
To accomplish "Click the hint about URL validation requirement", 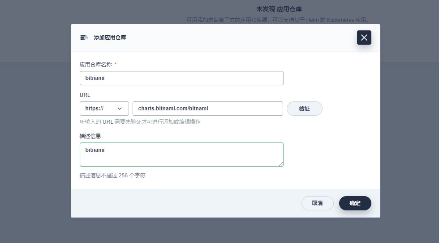I will tap(140, 122).
